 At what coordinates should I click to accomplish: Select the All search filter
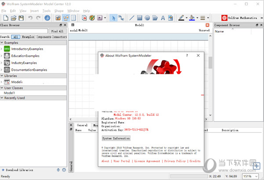pos(16,36)
